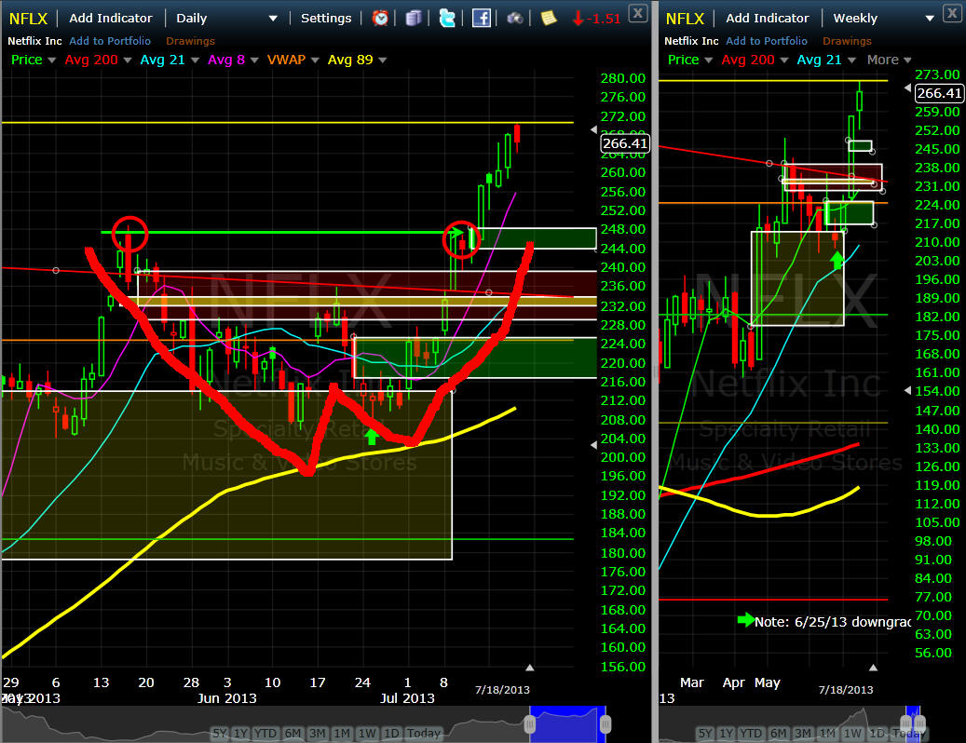The image size is (966, 743).
Task: Click the scroll-up triangle on weekly chart
Action: [872, 668]
